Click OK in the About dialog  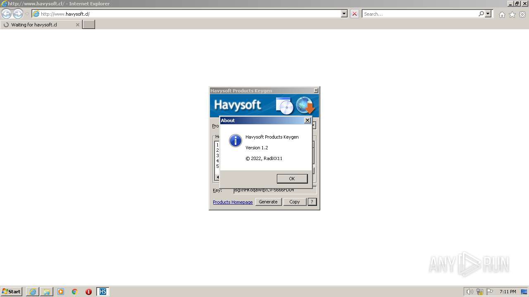coord(292,179)
